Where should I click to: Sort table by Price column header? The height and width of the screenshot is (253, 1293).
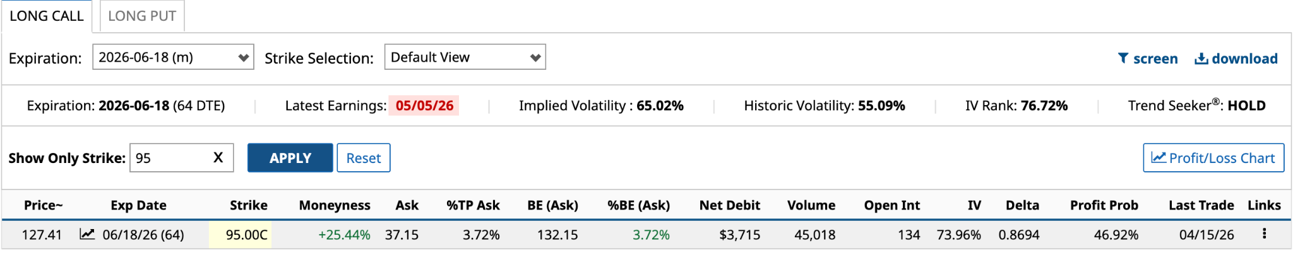[43, 205]
